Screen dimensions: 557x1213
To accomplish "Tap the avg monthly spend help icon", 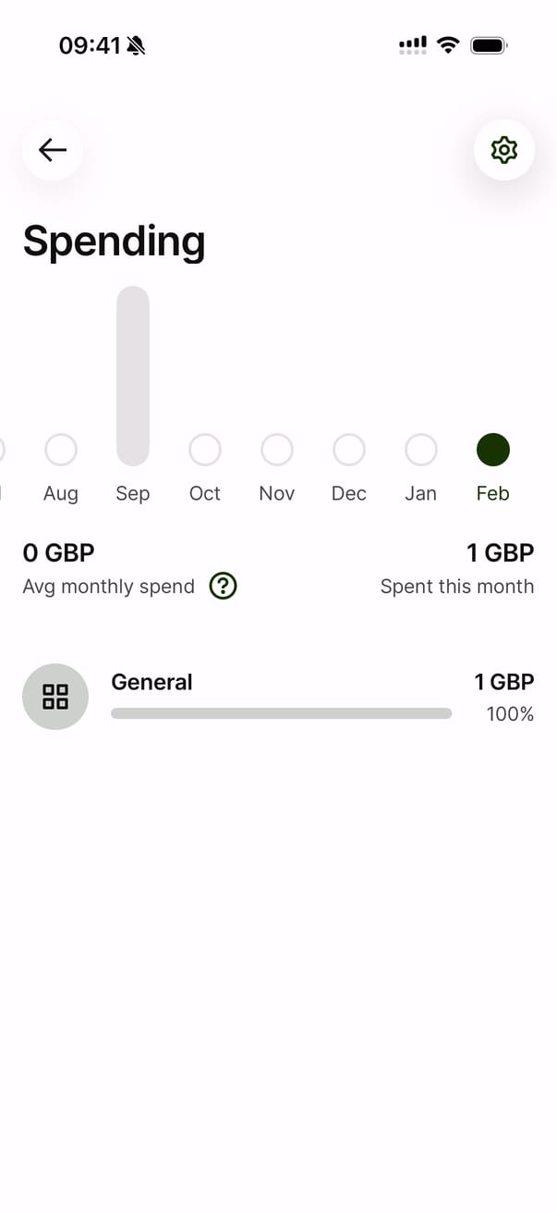I will click(x=224, y=586).
